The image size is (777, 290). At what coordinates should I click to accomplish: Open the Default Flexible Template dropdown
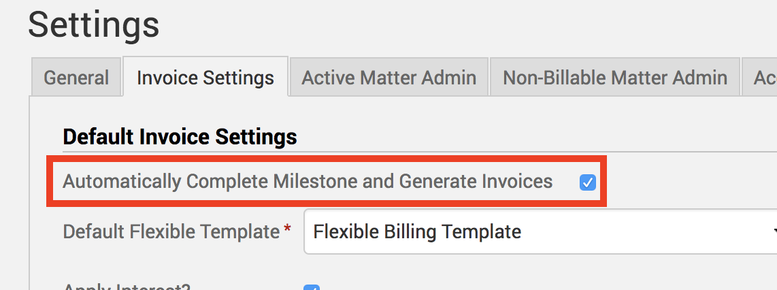click(x=538, y=232)
